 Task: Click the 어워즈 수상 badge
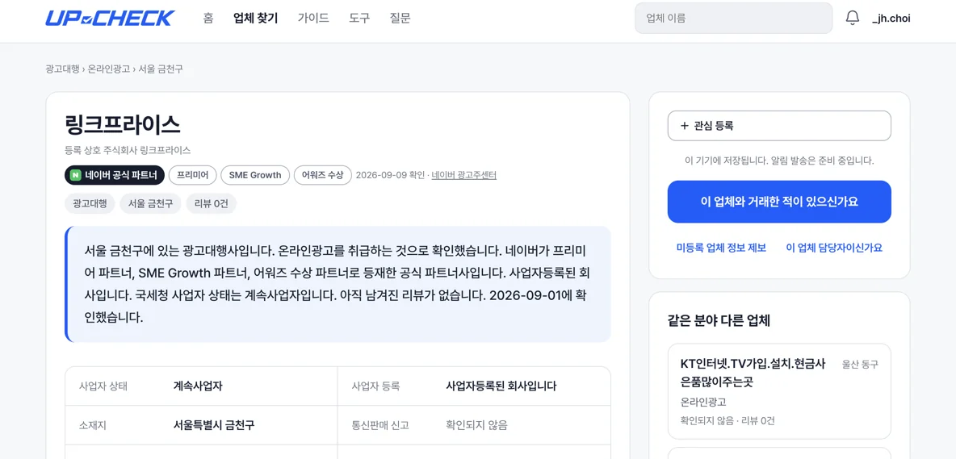click(x=323, y=175)
